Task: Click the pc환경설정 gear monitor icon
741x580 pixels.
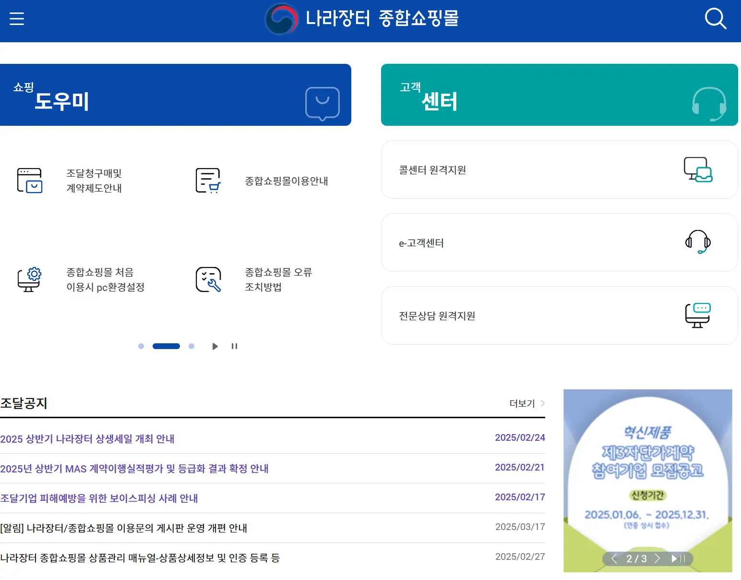Action: click(30, 279)
